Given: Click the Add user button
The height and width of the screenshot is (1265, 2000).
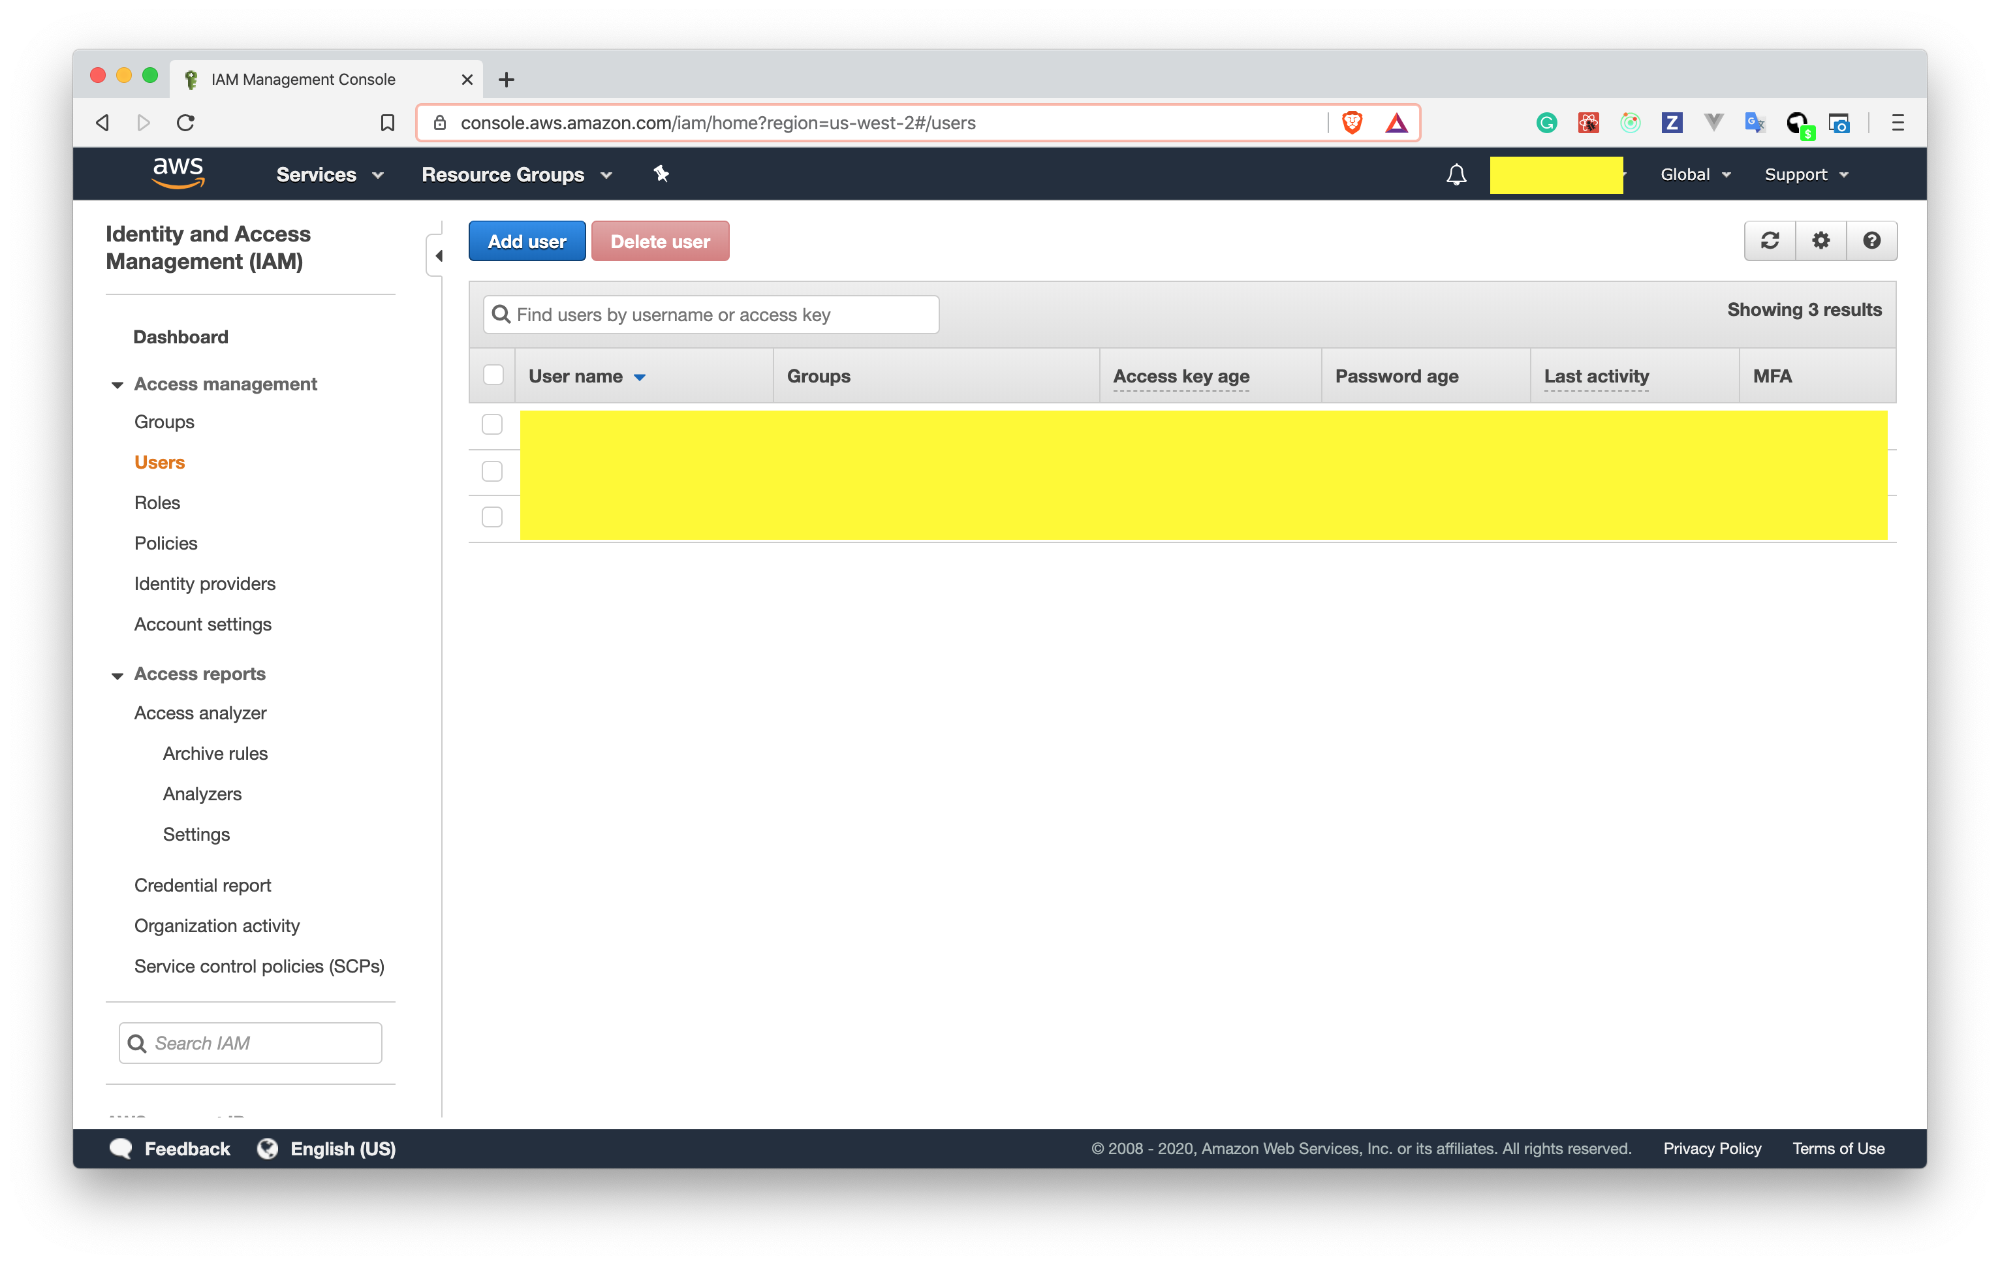Looking at the screenshot, I should [527, 242].
